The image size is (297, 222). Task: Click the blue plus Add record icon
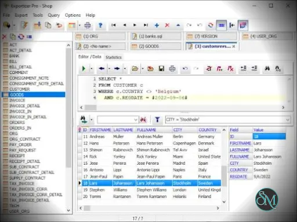coord(157,25)
